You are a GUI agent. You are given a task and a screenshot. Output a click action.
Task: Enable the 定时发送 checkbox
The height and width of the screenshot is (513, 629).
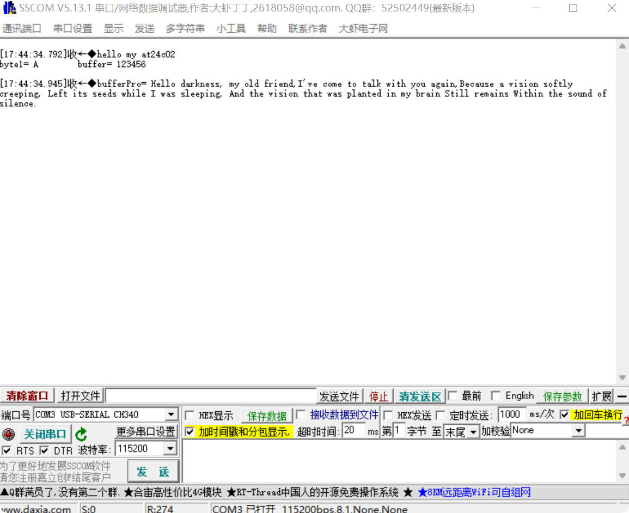click(x=441, y=415)
